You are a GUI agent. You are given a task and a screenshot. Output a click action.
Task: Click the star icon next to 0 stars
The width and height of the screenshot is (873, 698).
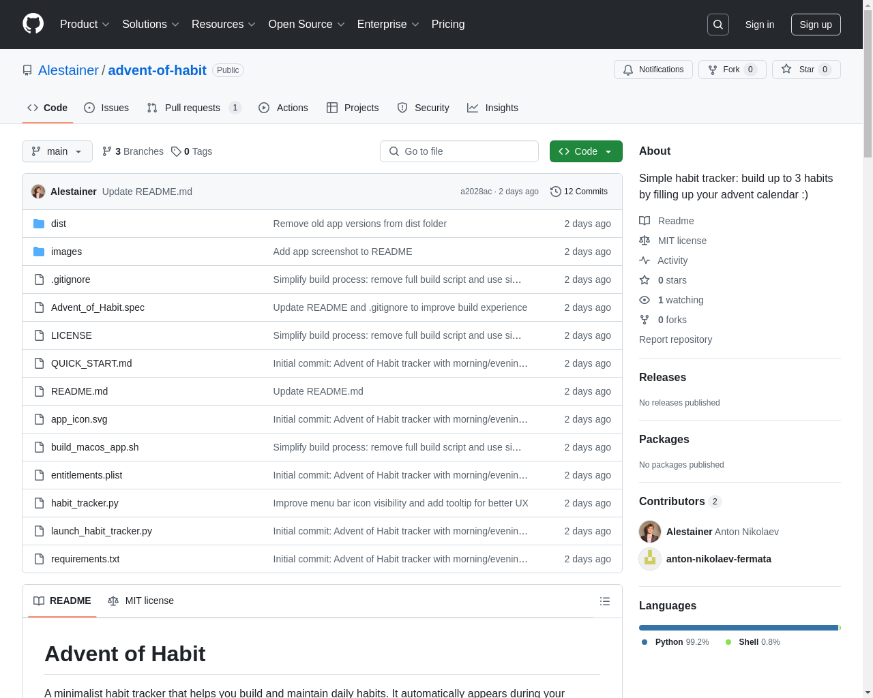645,280
